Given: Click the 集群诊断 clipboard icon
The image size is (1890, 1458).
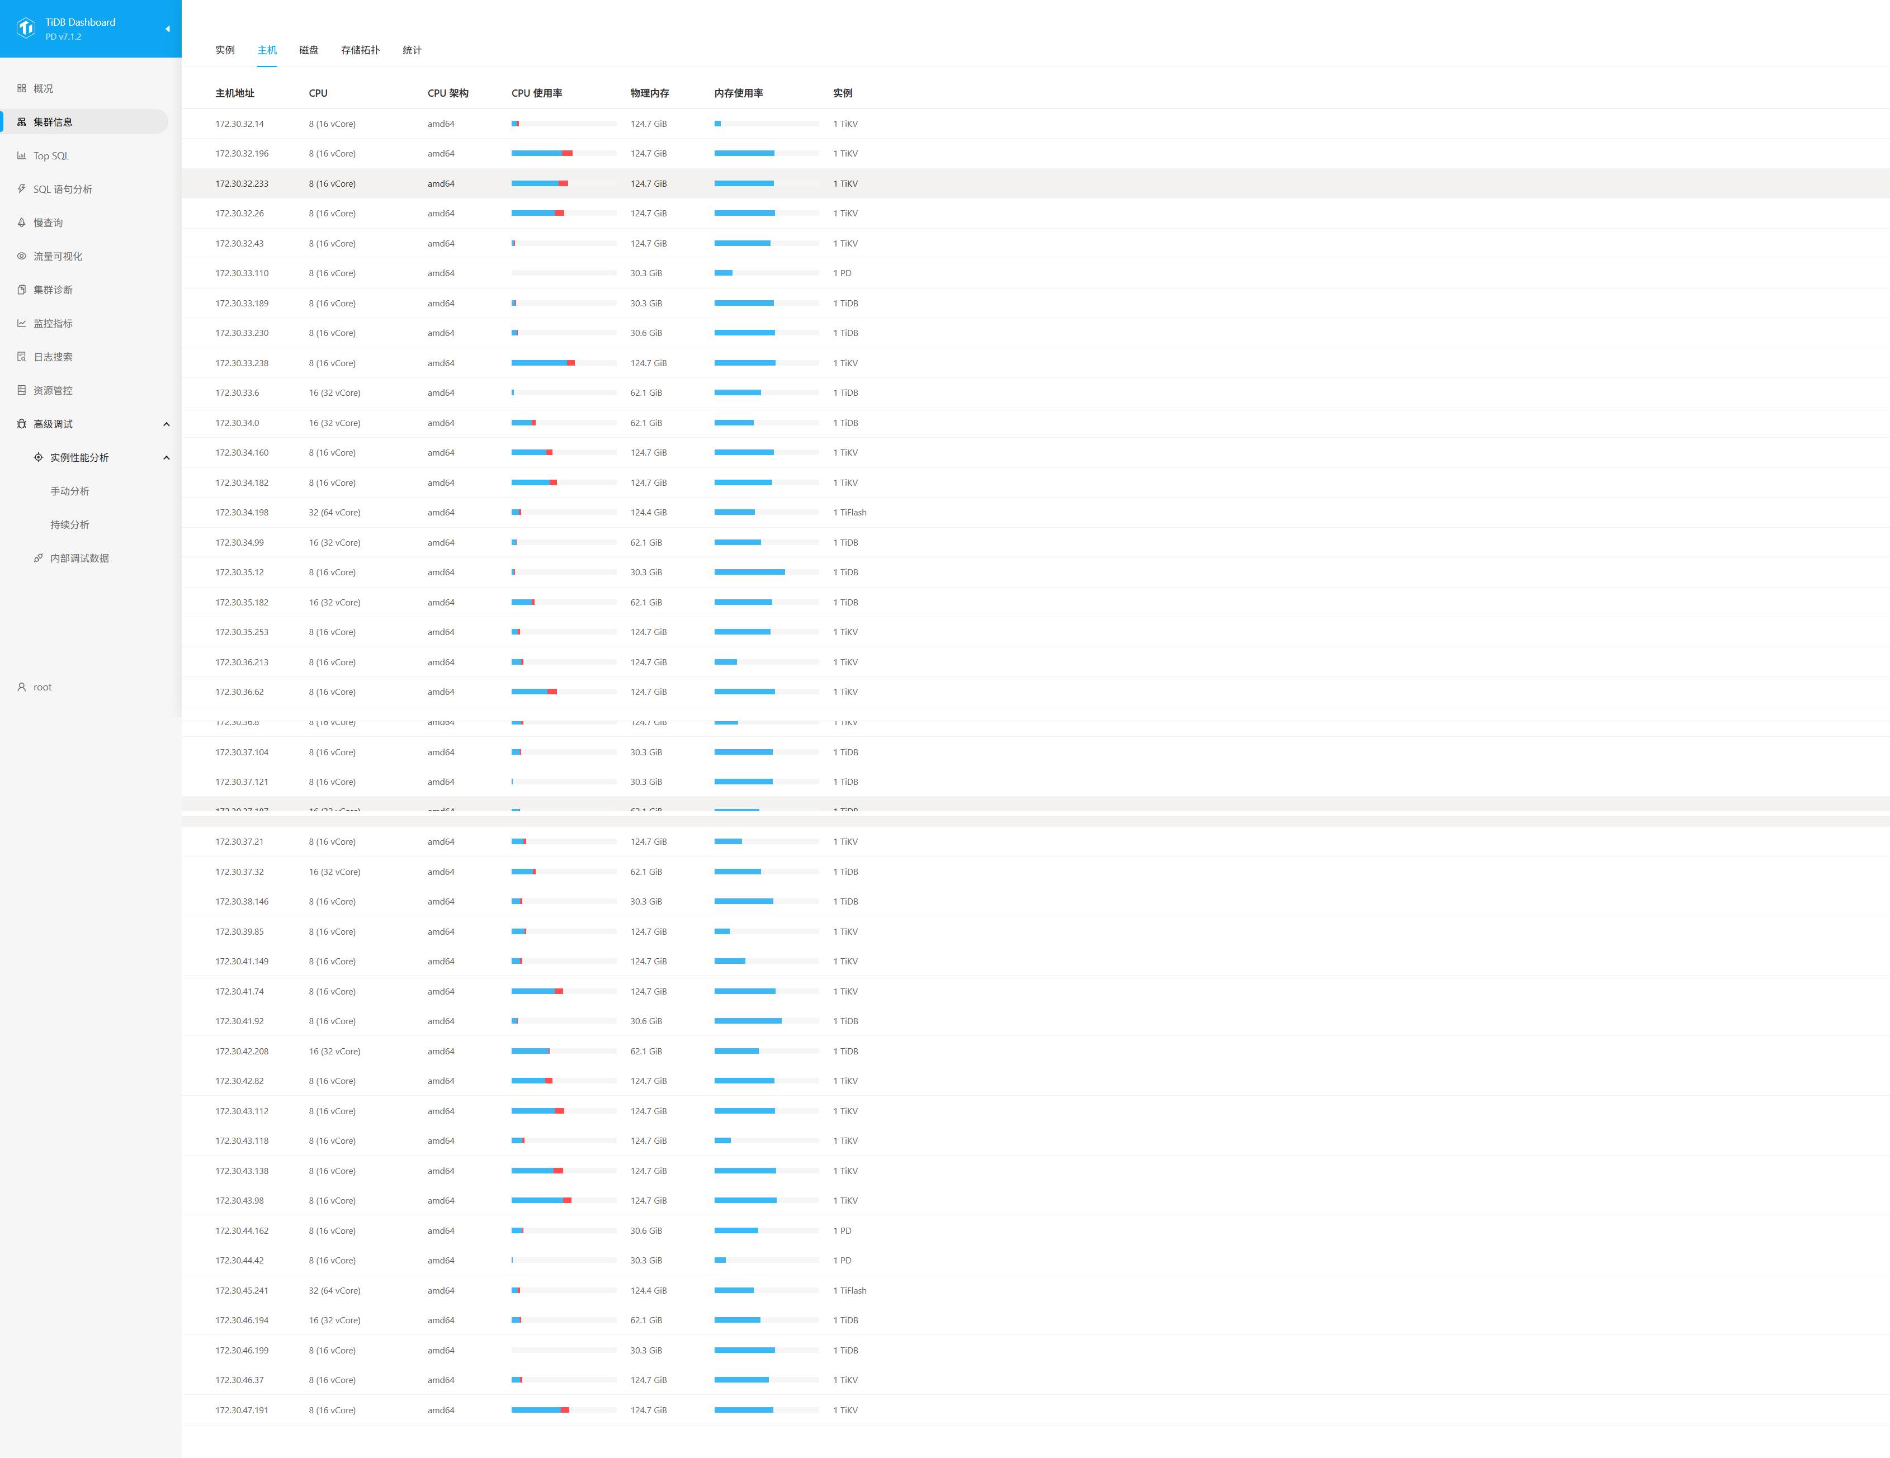Looking at the screenshot, I should [22, 290].
